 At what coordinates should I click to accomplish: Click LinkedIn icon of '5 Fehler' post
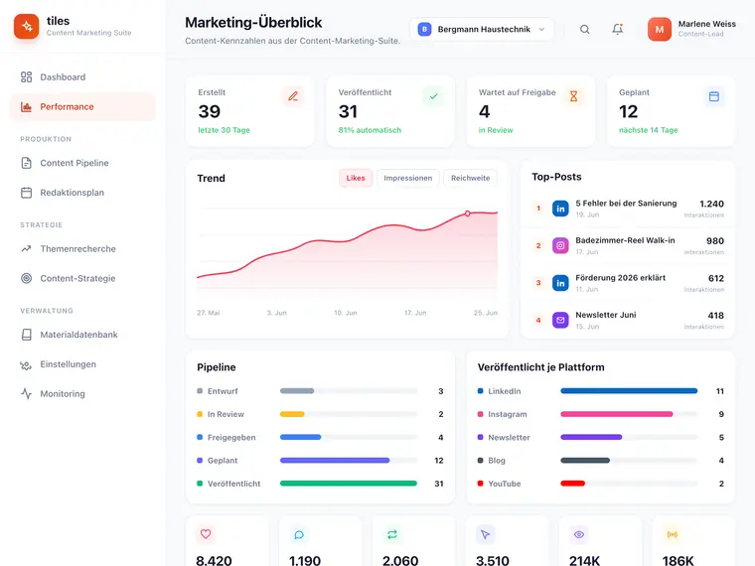(560, 209)
